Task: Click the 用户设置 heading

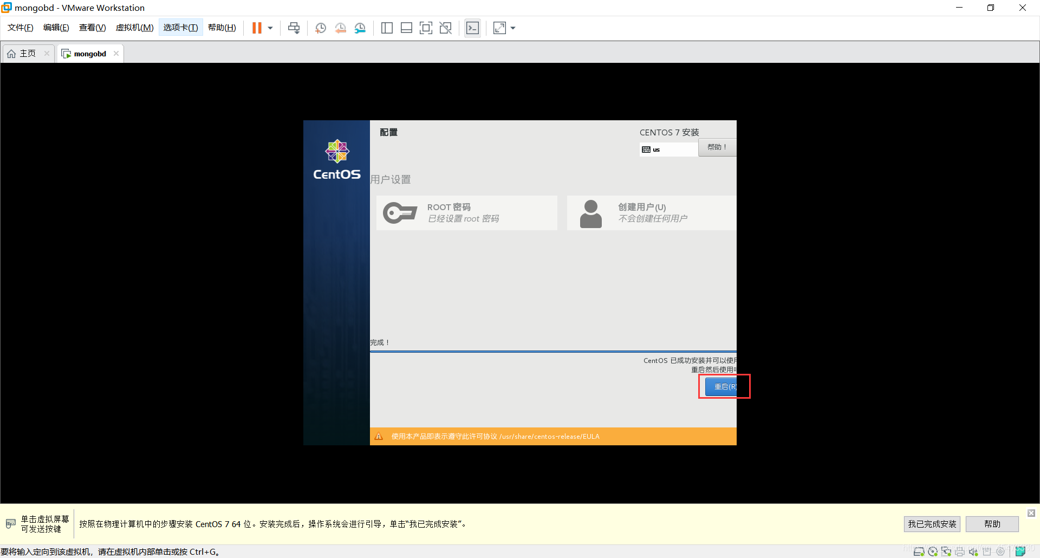Action: (391, 179)
